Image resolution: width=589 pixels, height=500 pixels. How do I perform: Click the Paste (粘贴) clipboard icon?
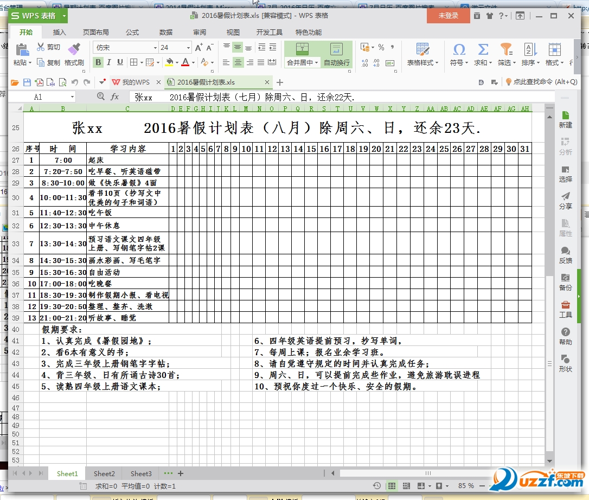tap(22, 49)
